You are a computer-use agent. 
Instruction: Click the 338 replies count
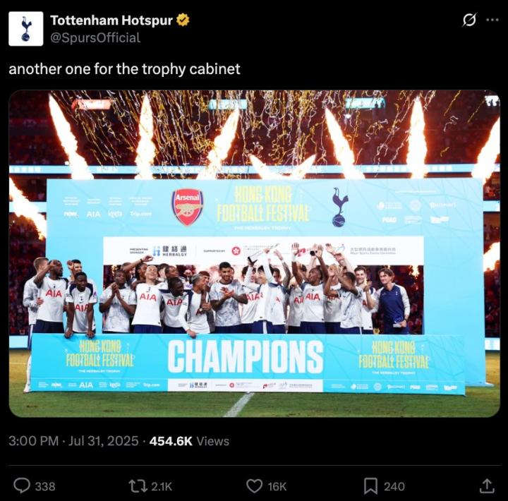click(x=45, y=486)
